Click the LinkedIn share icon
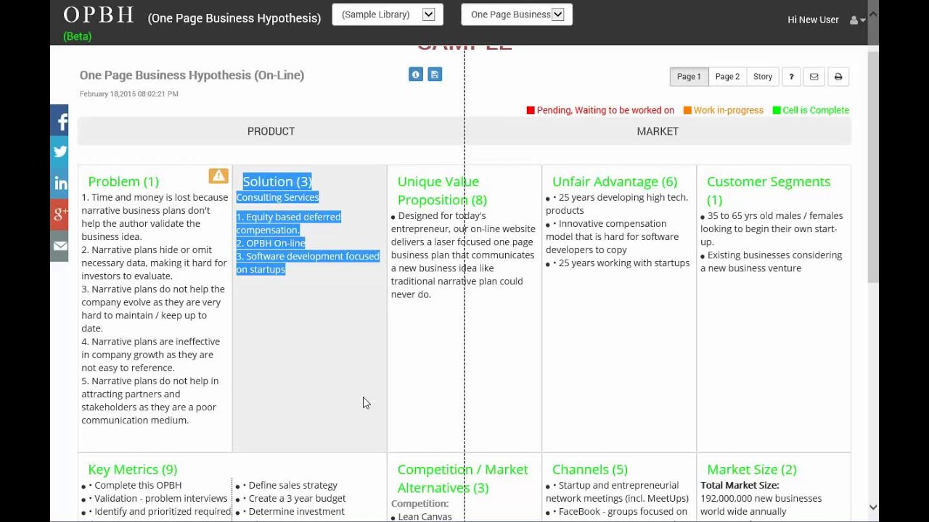Screen dimensions: 929x522 point(60,183)
